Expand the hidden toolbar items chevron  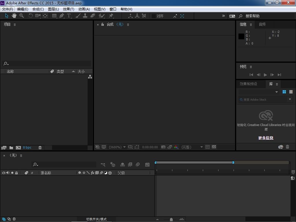[223, 16]
